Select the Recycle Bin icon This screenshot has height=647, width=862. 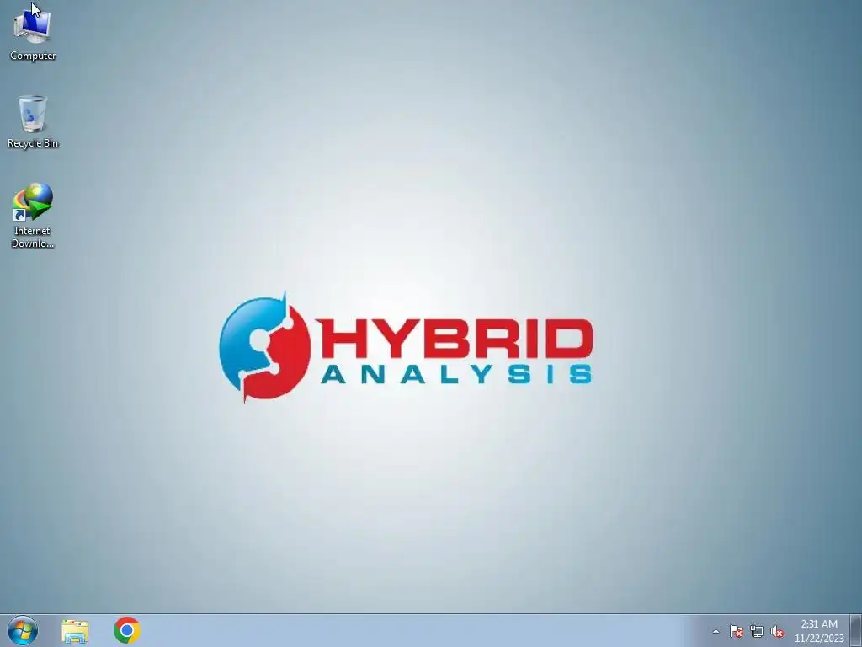pos(33,121)
